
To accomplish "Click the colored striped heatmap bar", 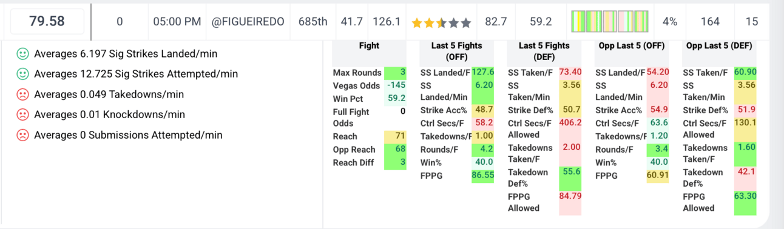I will pyautogui.click(x=610, y=21).
